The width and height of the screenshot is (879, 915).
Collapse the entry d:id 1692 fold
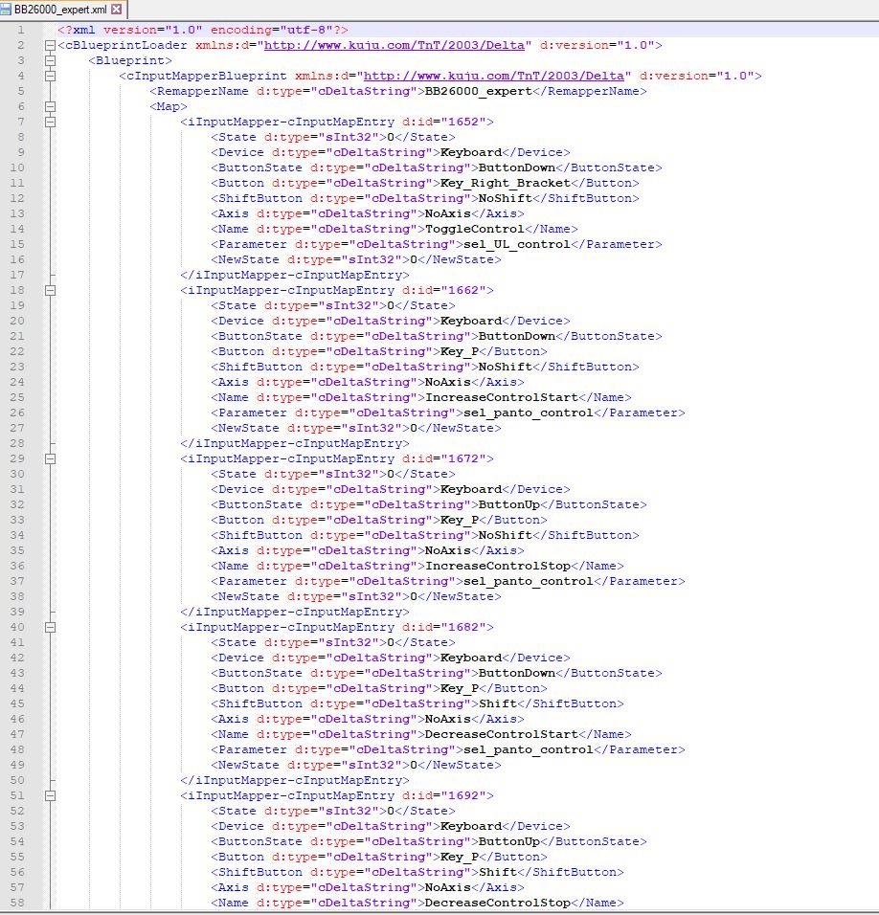click(50, 796)
